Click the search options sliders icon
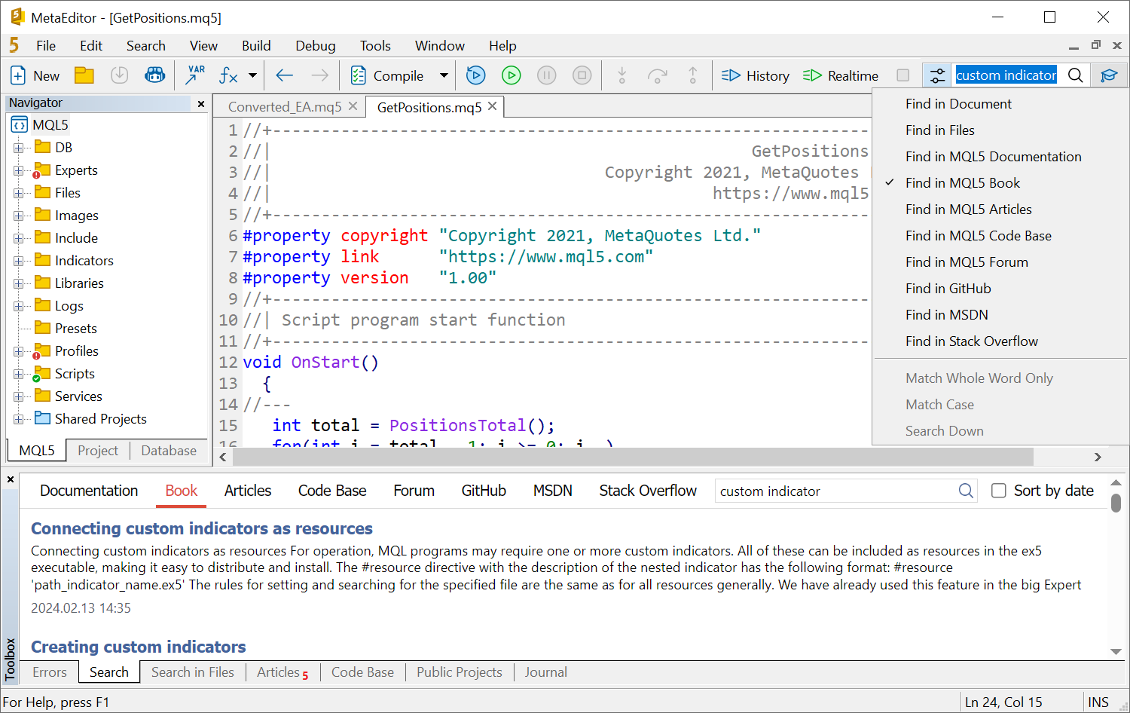The image size is (1130, 713). tap(936, 75)
